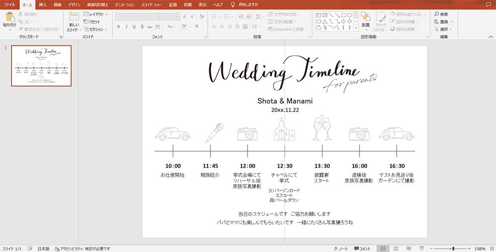Switch to slide sorter view in status bar
Screen dimensions: 496x252
[395, 248]
